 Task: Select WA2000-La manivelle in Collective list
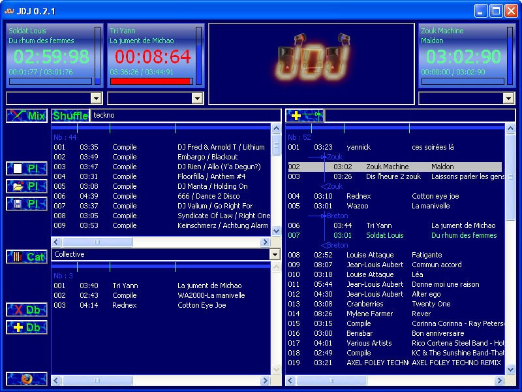click(161, 295)
